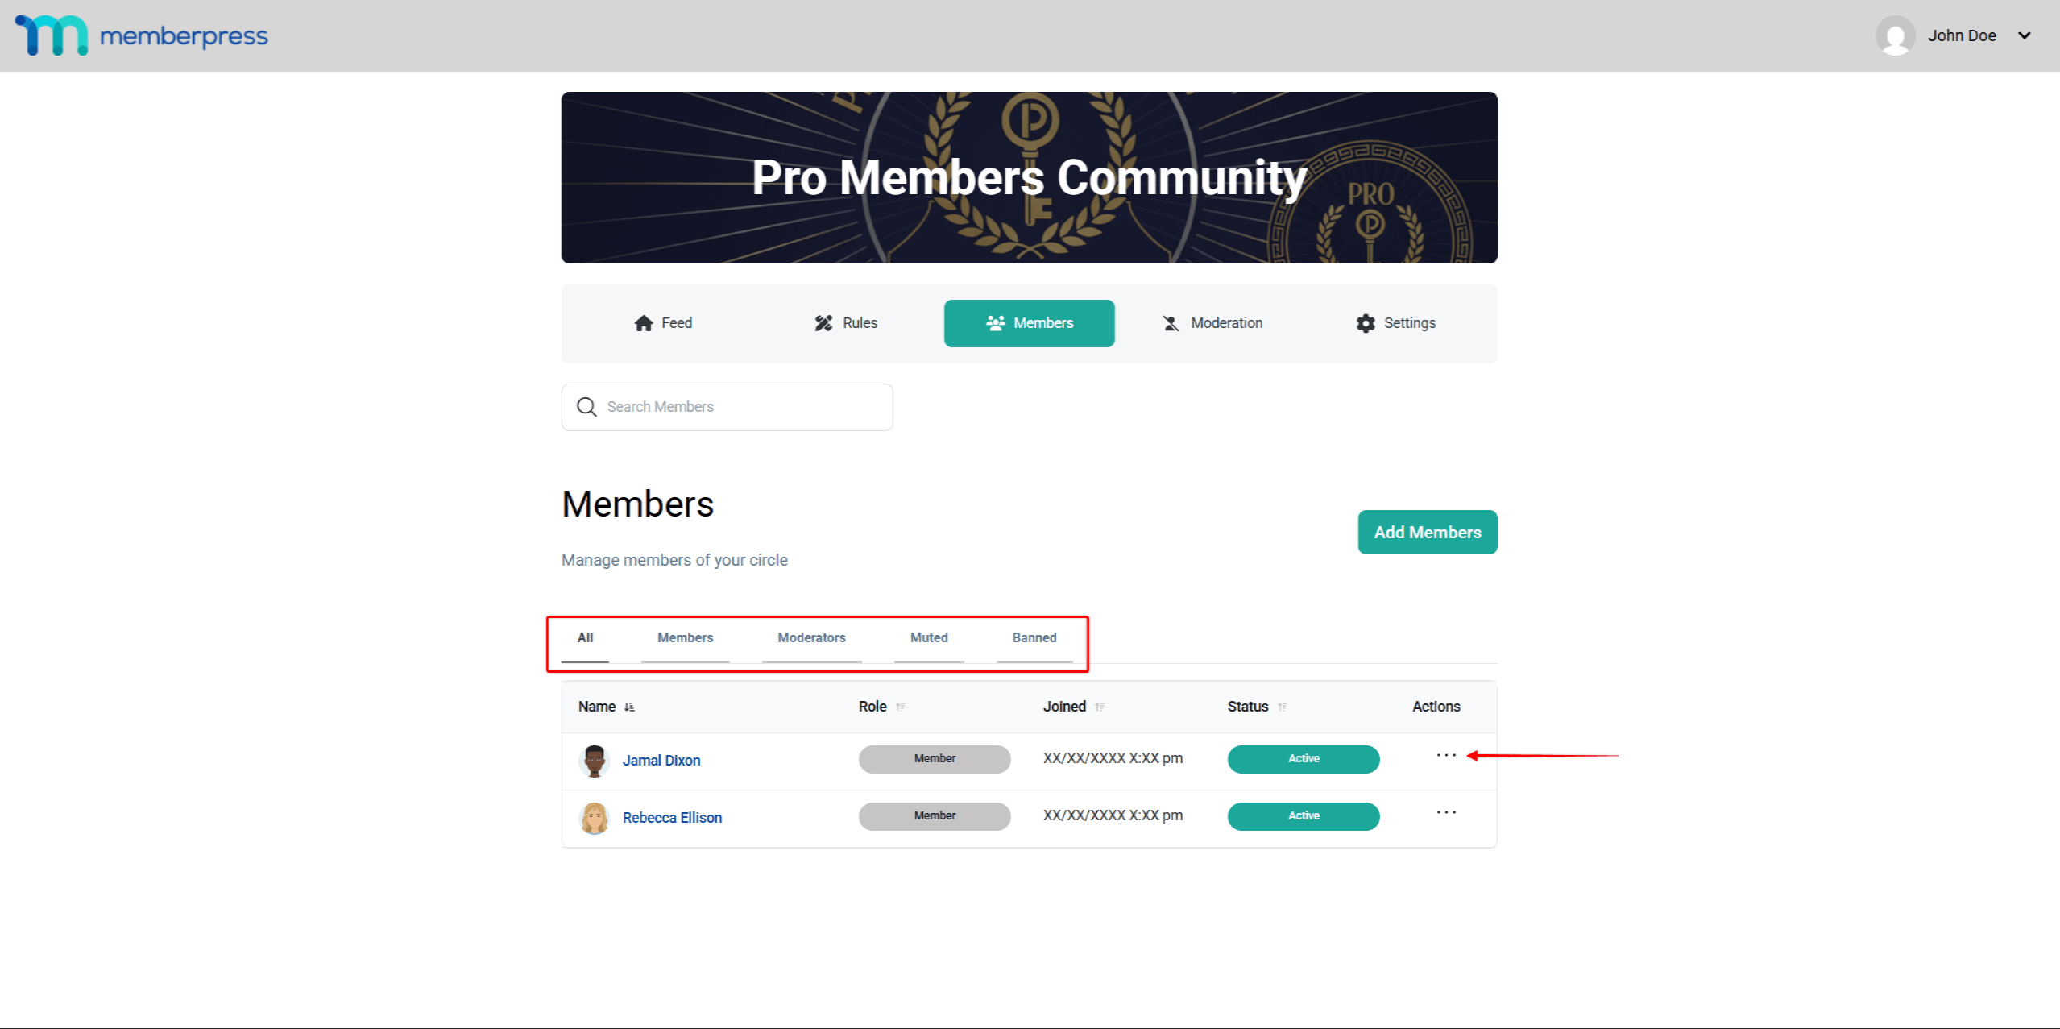Click the John Doe avatar icon
Viewport: 2060px width, 1029px height.
click(1895, 35)
